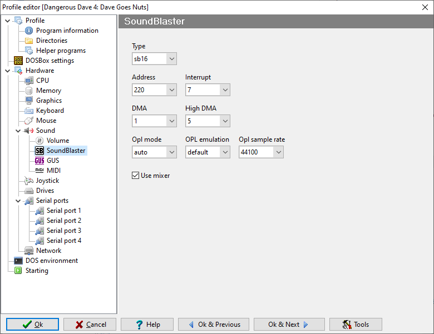
Task: Close the Profile editor window
Action: [x=425, y=7]
